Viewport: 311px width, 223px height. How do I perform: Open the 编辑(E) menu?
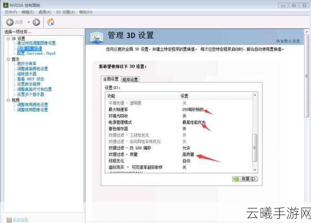pyautogui.click(x=27, y=12)
